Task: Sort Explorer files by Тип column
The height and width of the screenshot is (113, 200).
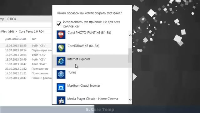Action: 34,39
